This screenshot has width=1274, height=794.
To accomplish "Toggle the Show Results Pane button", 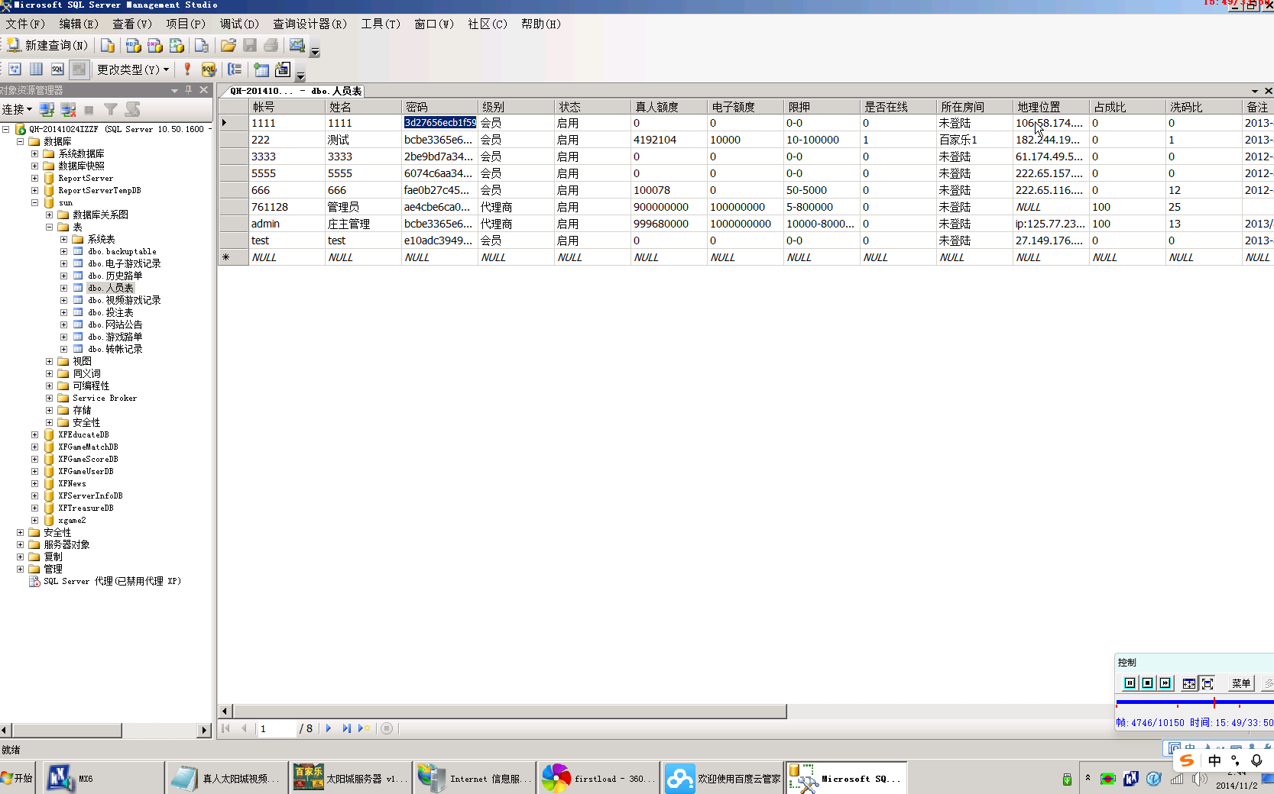I will tap(79, 69).
